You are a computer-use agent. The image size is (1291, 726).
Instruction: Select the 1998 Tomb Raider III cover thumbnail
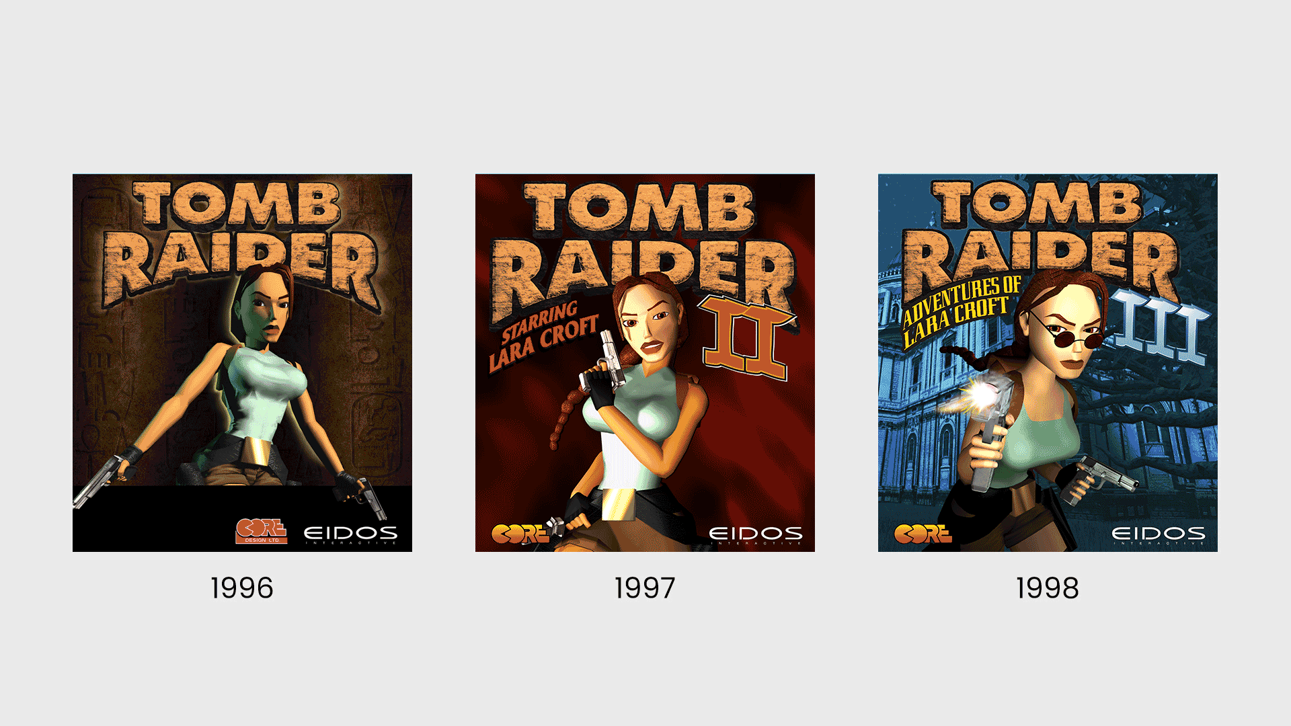point(1048,363)
